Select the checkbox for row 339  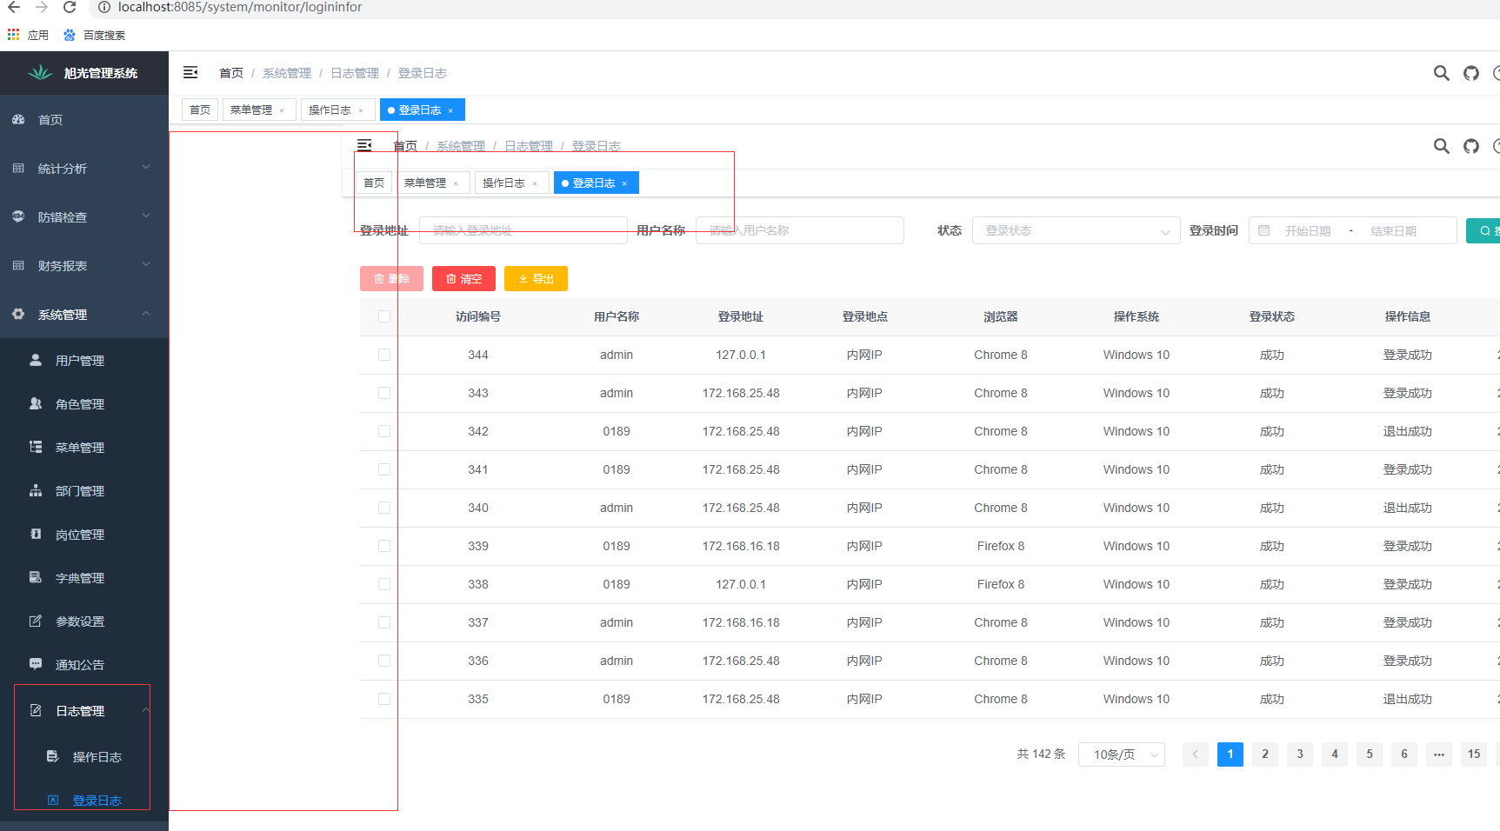click(x=384, y=546)
